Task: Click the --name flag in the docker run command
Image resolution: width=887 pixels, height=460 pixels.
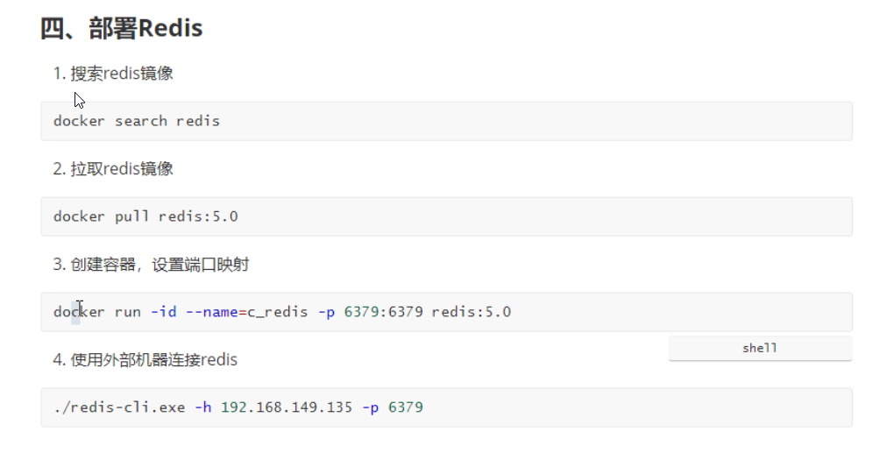Action: 211,312
